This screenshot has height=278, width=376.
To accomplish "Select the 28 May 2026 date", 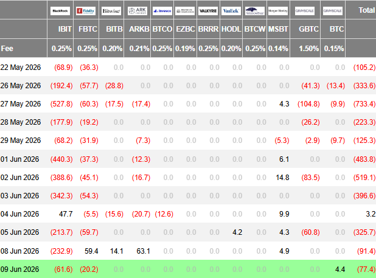I will 21,122.
